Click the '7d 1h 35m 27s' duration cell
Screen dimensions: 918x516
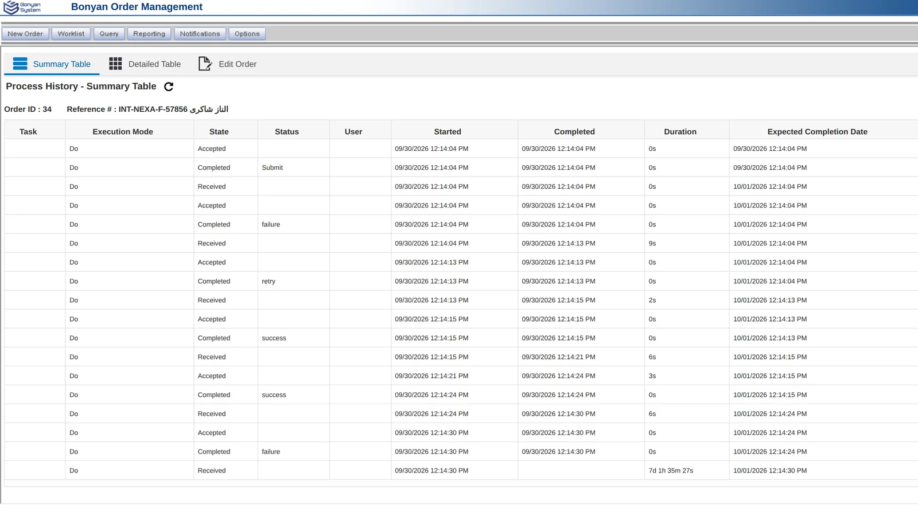pyautogui.click(x=687, y=471)
